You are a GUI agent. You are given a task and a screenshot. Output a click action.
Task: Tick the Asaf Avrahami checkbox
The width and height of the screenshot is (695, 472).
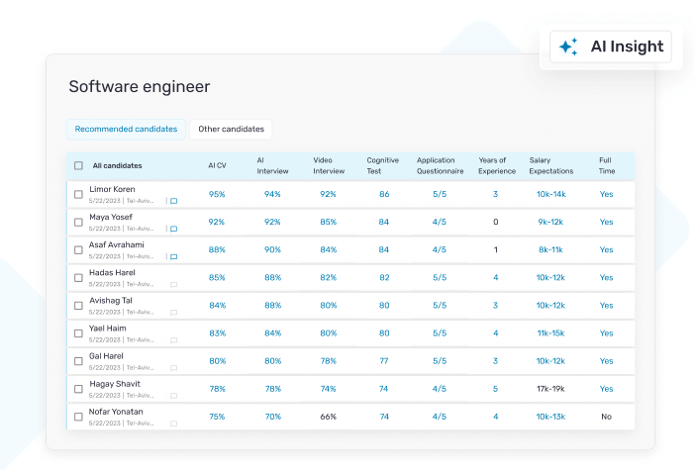pyautogui.click(x=78, y=250)
